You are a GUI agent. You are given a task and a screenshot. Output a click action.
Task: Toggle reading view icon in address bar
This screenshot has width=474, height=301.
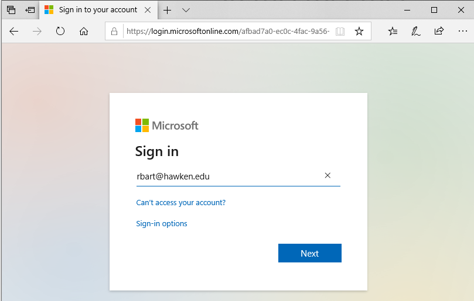(340, 31)
